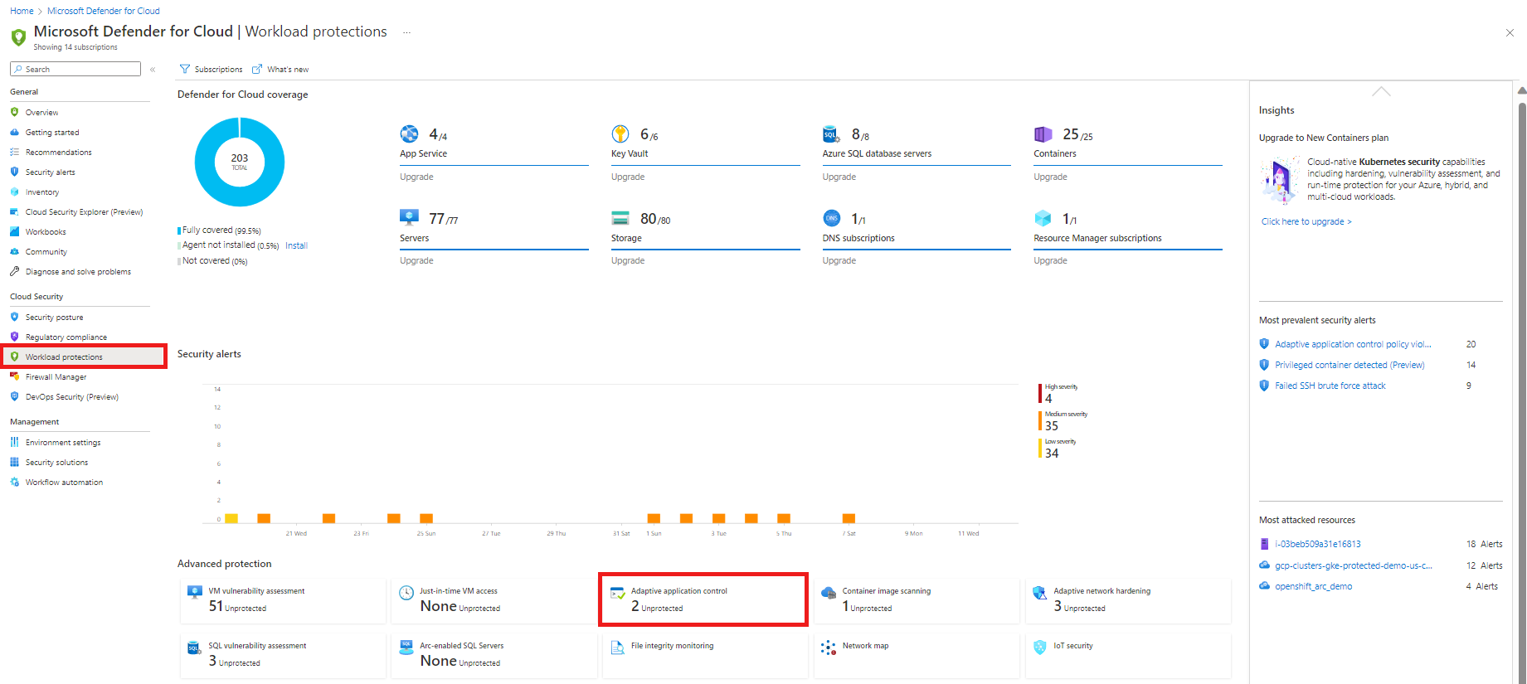Select Workload protections in sidebar
This screenshot has width=1527, height=684.
(x=64, y=357)
